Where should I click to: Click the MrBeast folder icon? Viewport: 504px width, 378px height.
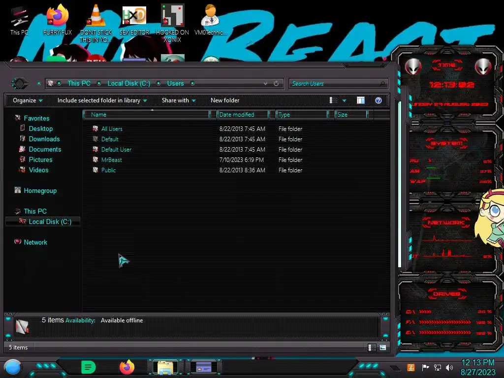point(95,160)
